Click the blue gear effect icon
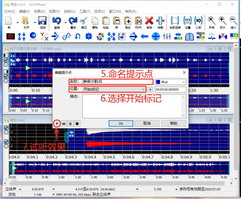This screenshot has height=199, width=241. tap(89, 37)
